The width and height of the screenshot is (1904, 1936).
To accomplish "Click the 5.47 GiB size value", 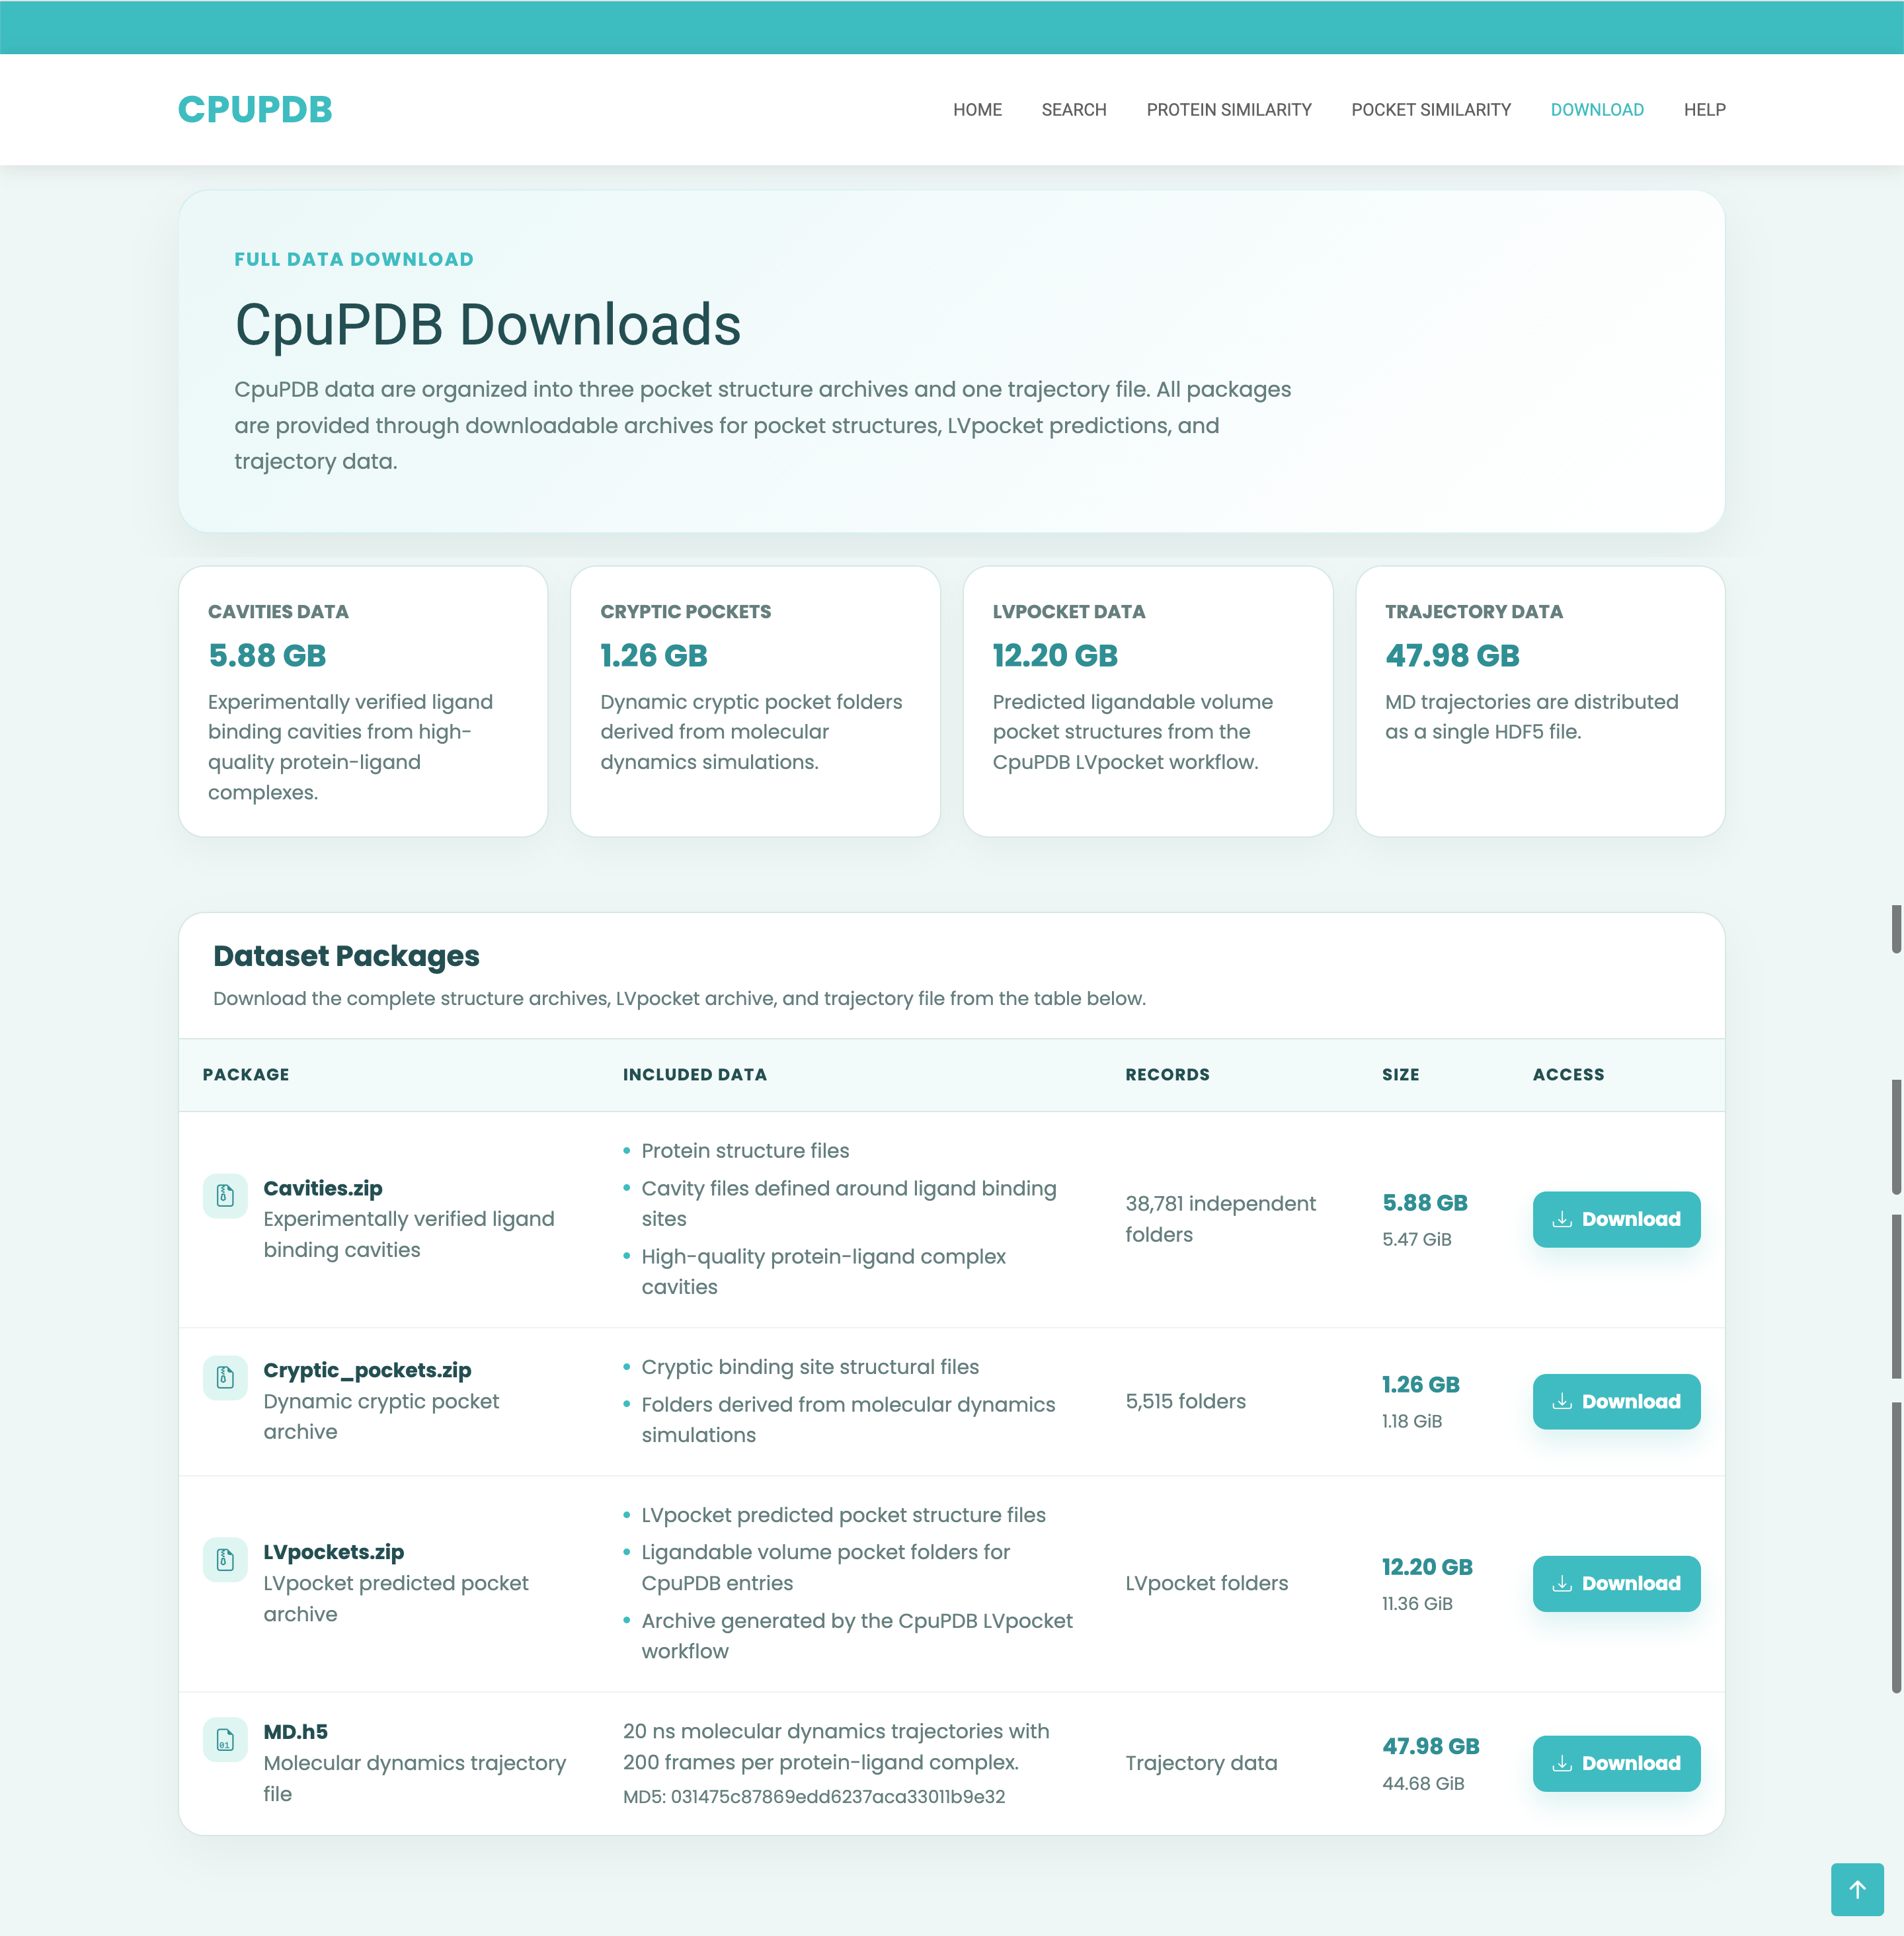I will point(1416,1239).
